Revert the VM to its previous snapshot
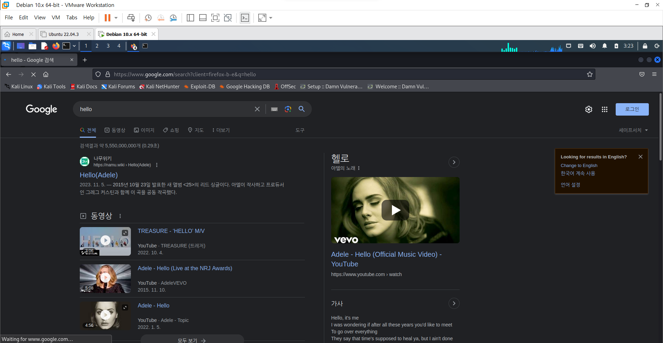663x343 pixels. [161, 18]
